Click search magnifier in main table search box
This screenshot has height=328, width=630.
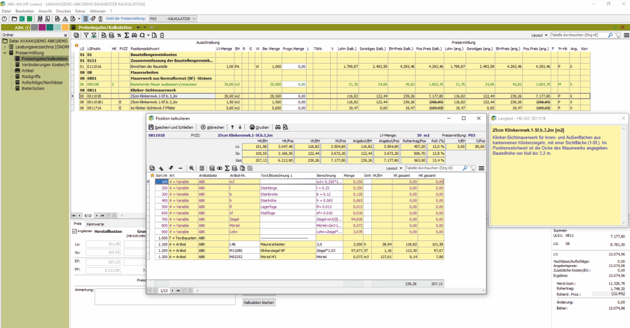[x=610, y=35]
